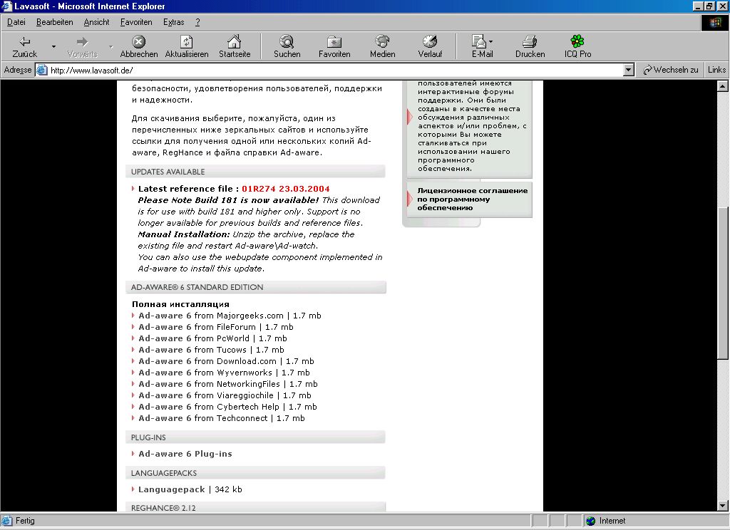Click the page icon beside the address URL
This screenshot has height=530, width=730.
click(x=42, y=71)
